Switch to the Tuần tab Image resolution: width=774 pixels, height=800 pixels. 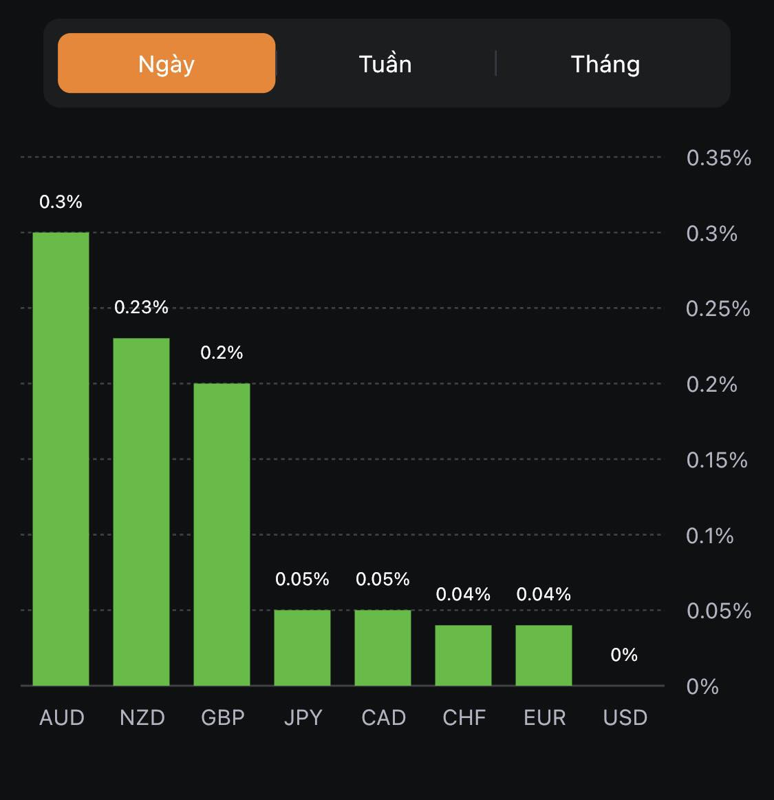coord(385,64)
